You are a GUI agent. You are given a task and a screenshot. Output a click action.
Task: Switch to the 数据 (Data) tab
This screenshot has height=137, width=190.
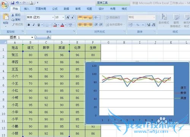point(66,9)
